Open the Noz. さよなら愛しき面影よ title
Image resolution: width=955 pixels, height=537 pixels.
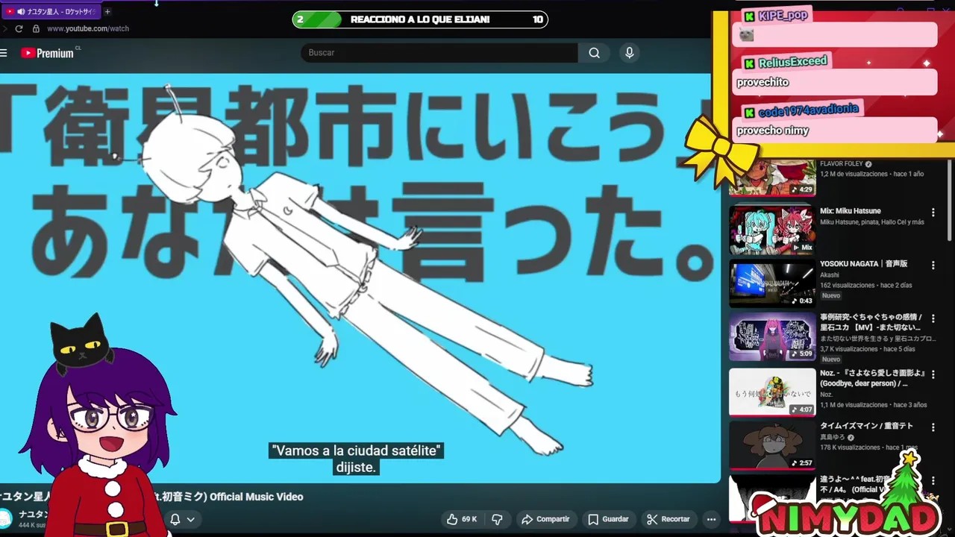872,378
